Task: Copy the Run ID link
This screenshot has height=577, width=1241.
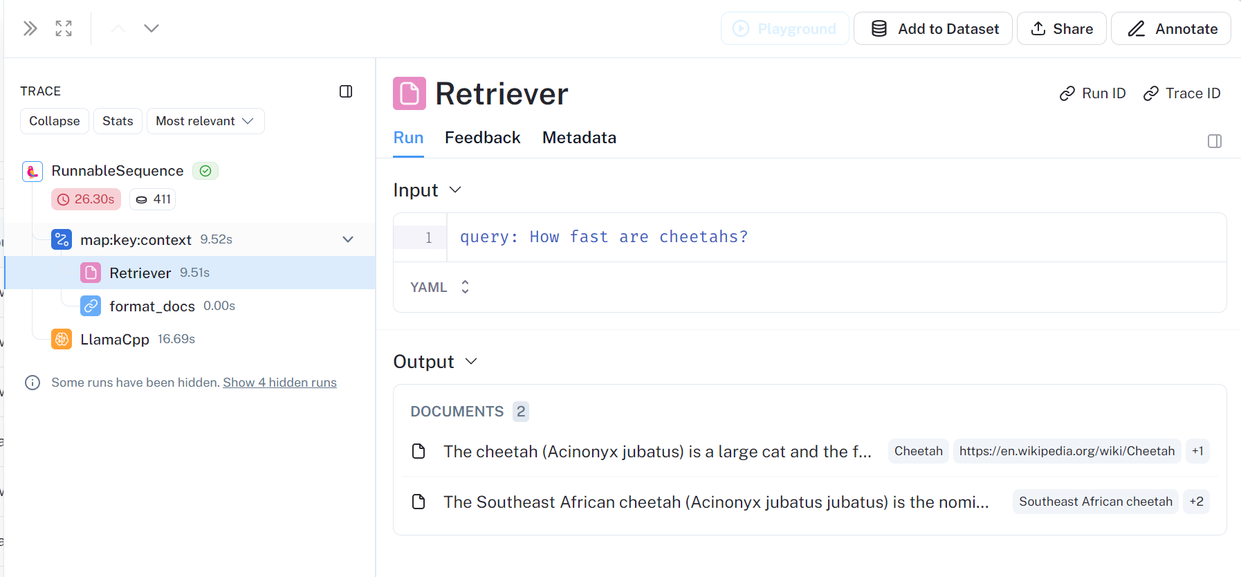Action: click(1093, 93)
